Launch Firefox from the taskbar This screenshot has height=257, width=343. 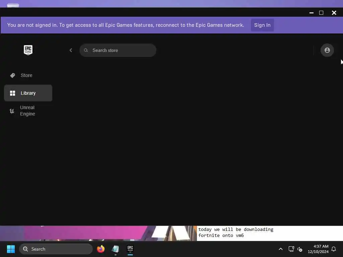pyautogui.click(x=100, y=249)
